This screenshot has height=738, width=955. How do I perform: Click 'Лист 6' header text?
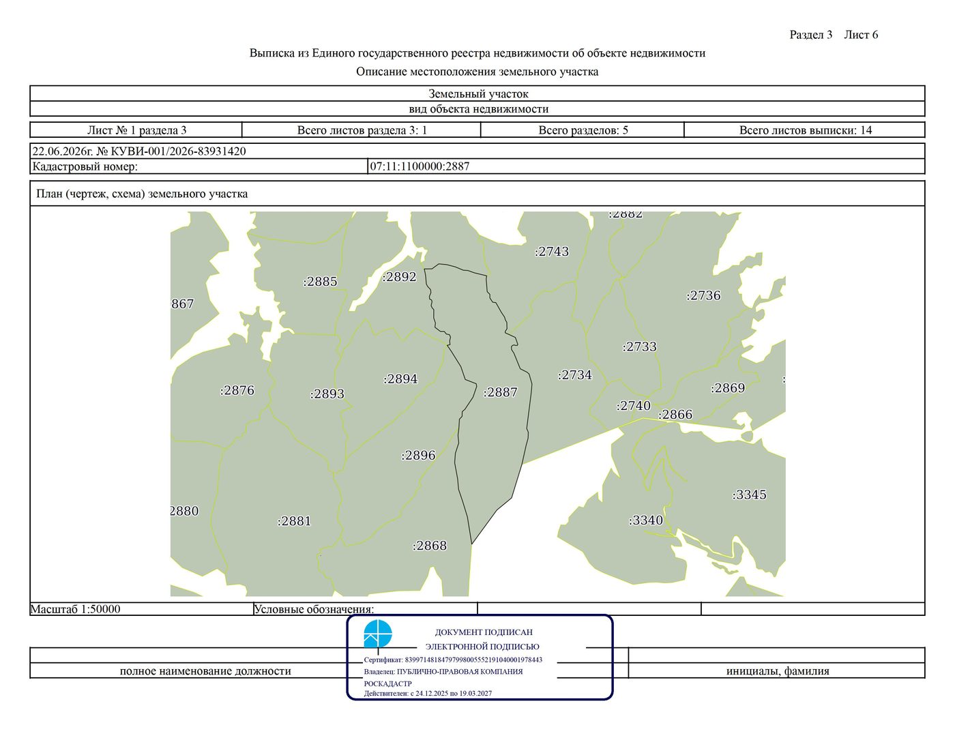[x=861, y=35]
